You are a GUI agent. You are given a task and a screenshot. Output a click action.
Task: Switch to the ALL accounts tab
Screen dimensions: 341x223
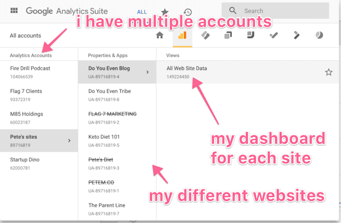(x=142, y=12)
